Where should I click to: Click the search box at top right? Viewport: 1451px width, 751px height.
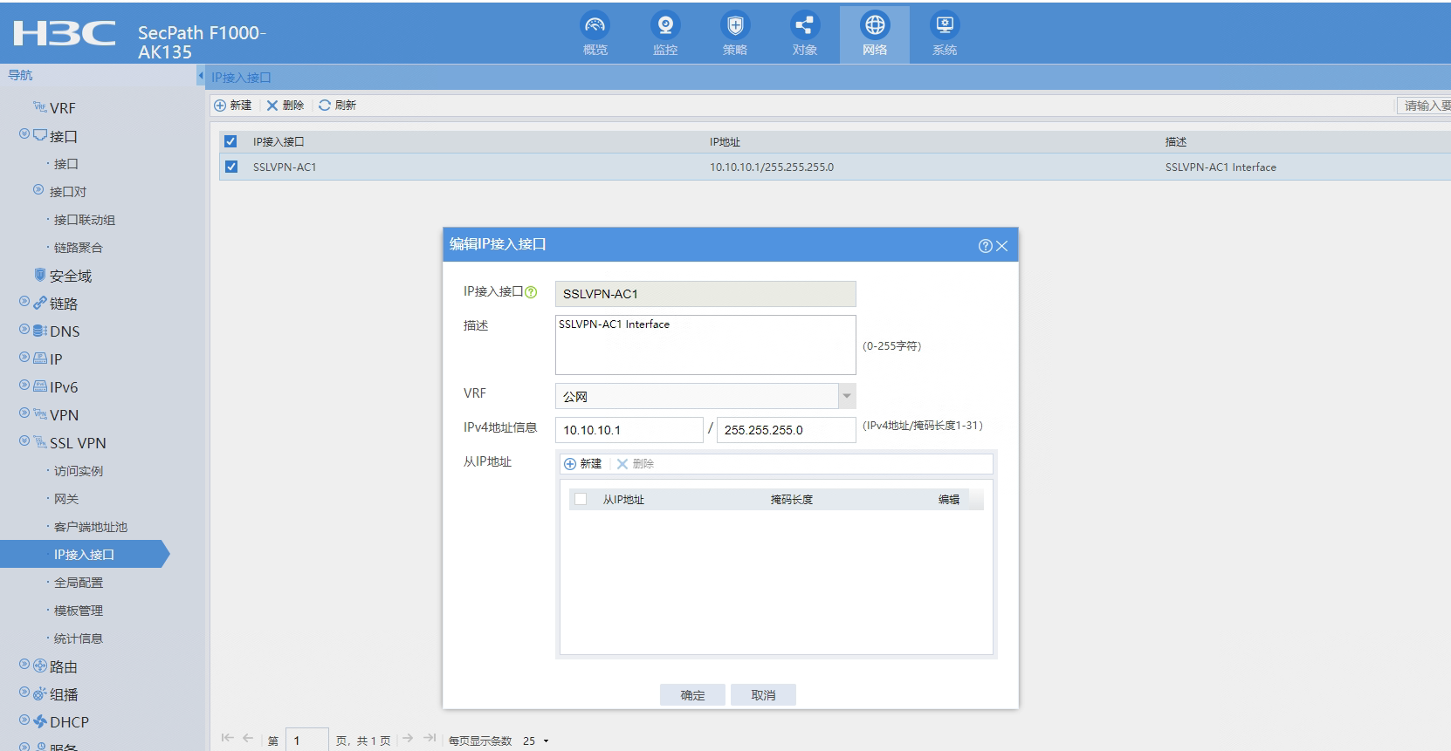pos(1424,106)
